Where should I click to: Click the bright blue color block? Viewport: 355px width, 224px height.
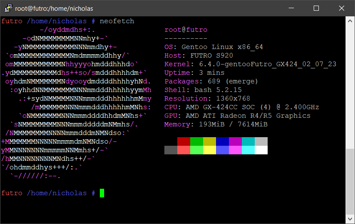(x=222, y=150)
